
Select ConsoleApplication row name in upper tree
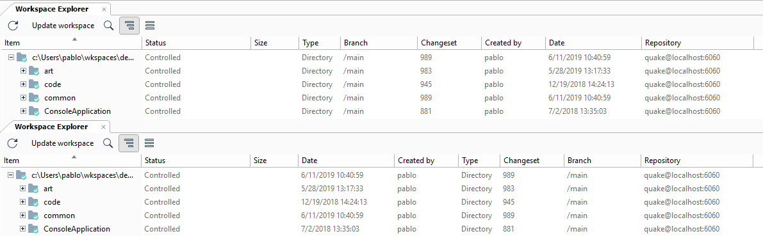[78, 111]
